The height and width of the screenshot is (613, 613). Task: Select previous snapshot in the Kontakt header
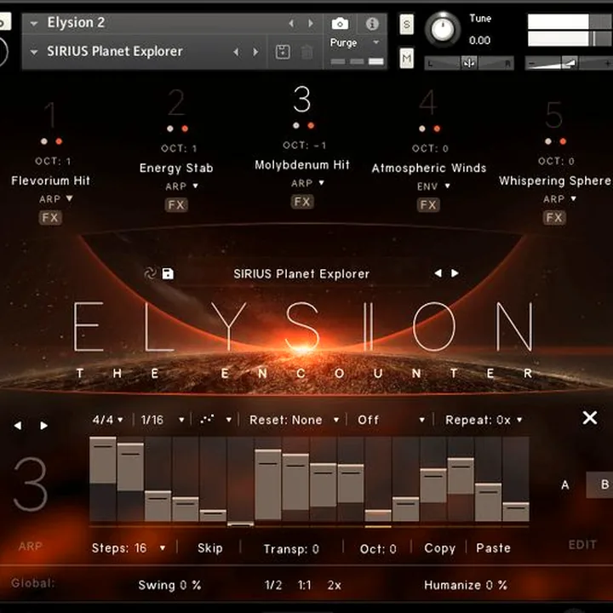pyautogui.click(x=236, y=52)
